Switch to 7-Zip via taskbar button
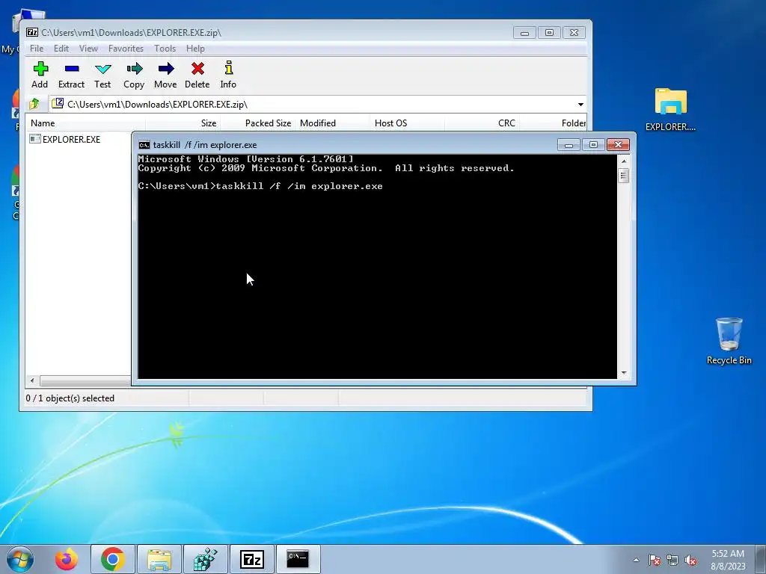 (x=252, y=559)
